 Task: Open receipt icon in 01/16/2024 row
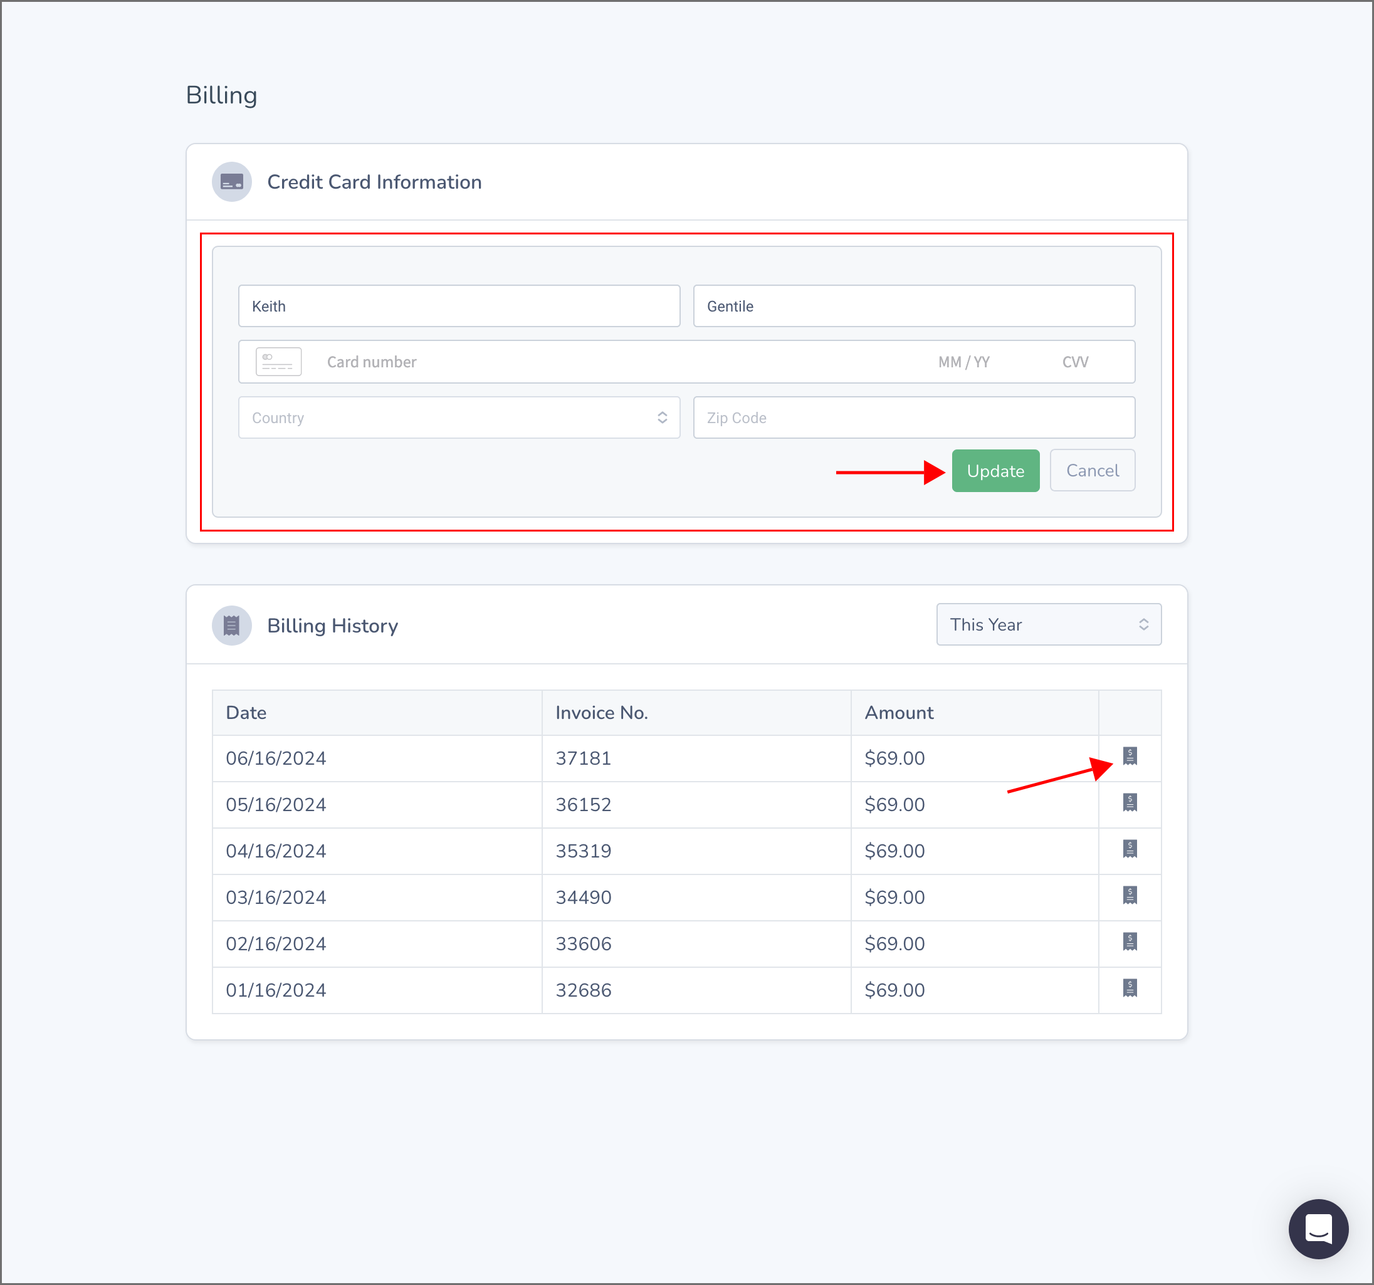point(1130,988)
